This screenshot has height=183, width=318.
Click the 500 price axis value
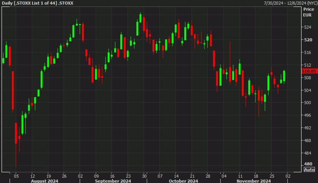308,103
